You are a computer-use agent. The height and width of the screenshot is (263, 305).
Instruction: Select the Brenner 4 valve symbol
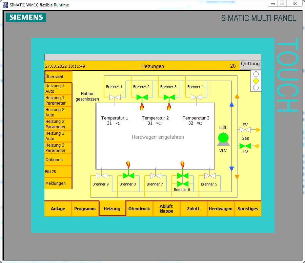click(x=196, y=97)
